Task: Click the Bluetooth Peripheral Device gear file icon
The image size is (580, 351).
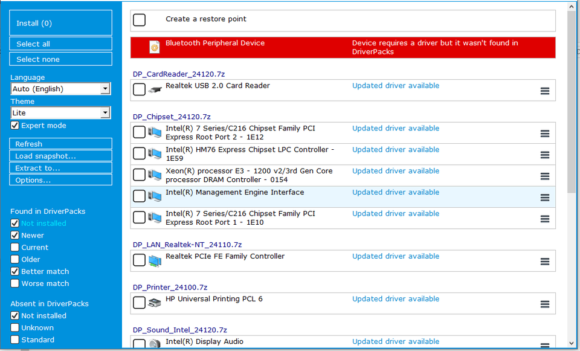Action: tap(154, 47)
